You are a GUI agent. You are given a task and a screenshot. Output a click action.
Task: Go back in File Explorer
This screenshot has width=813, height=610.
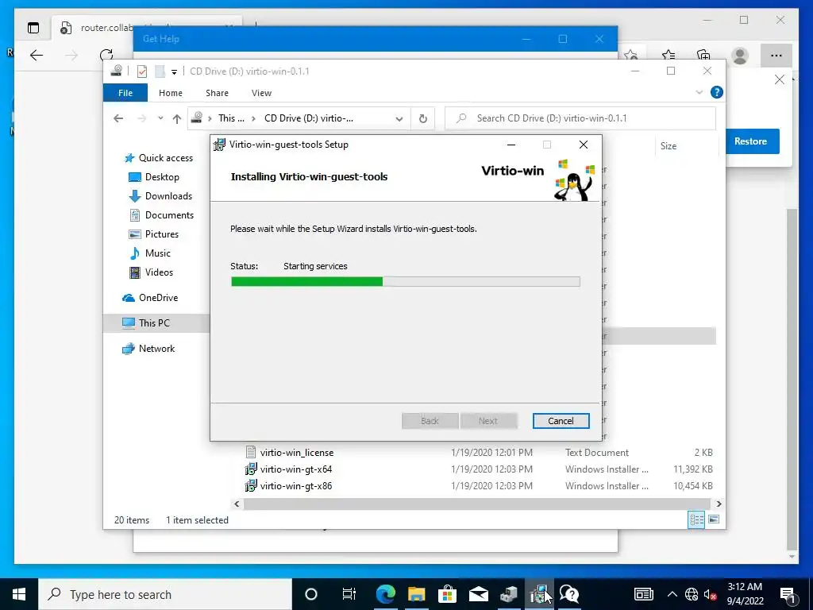[x=118, y=118]
